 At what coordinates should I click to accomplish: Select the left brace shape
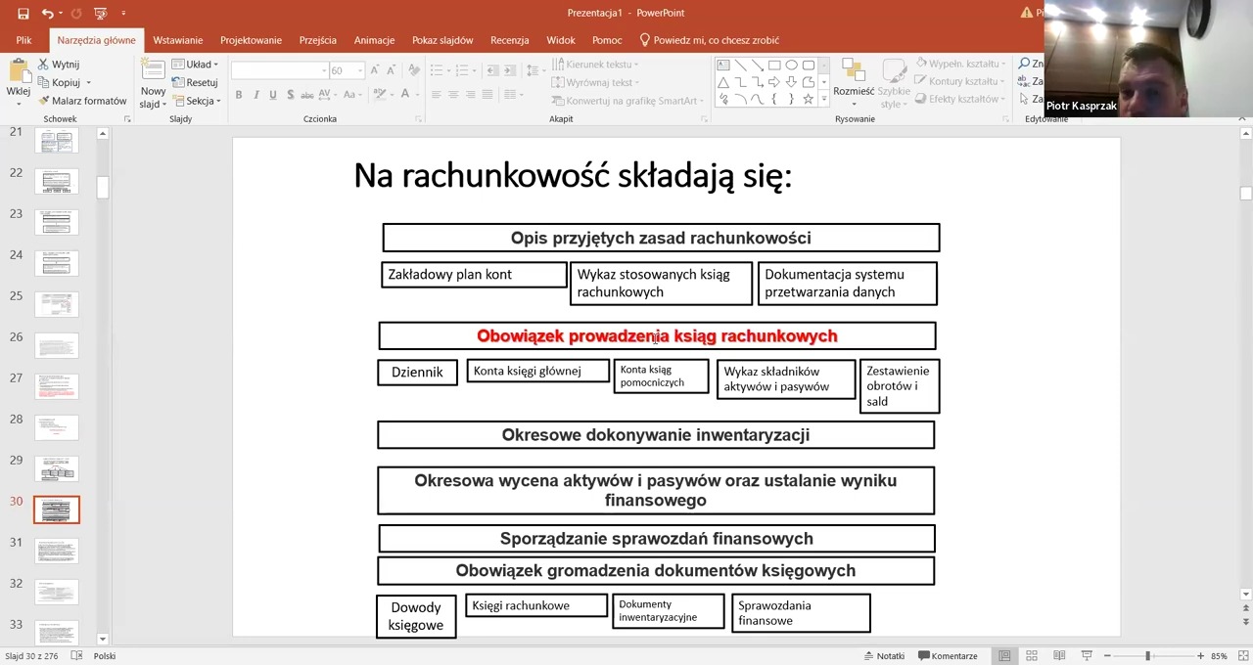coord(773,99)
